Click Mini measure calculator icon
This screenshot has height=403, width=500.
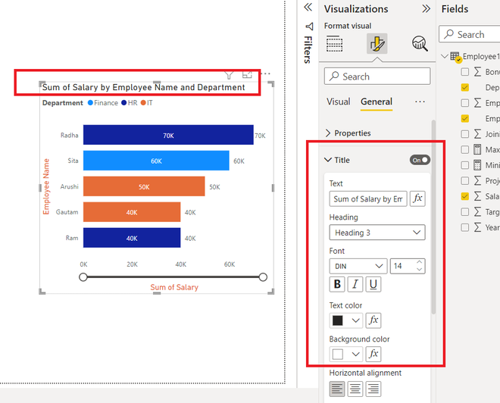click(x=477, y=165)
